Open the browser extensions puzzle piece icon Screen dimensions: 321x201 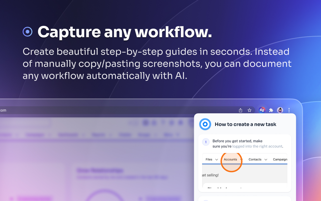tap(271, 110)
